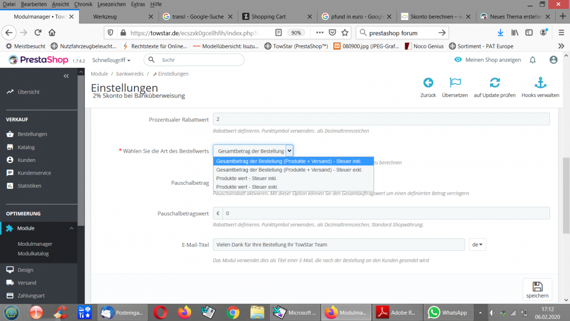Open the Bearbeiten menu

click(34, 4)
